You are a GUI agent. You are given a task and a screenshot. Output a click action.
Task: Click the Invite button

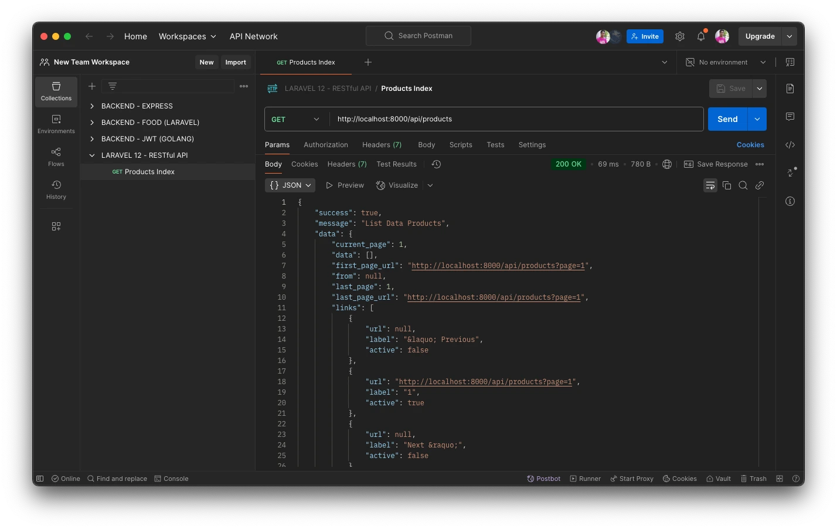[x=645, y=36]
